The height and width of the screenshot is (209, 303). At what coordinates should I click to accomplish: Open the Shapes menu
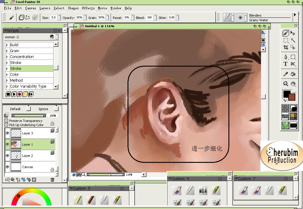coord(73,8)
